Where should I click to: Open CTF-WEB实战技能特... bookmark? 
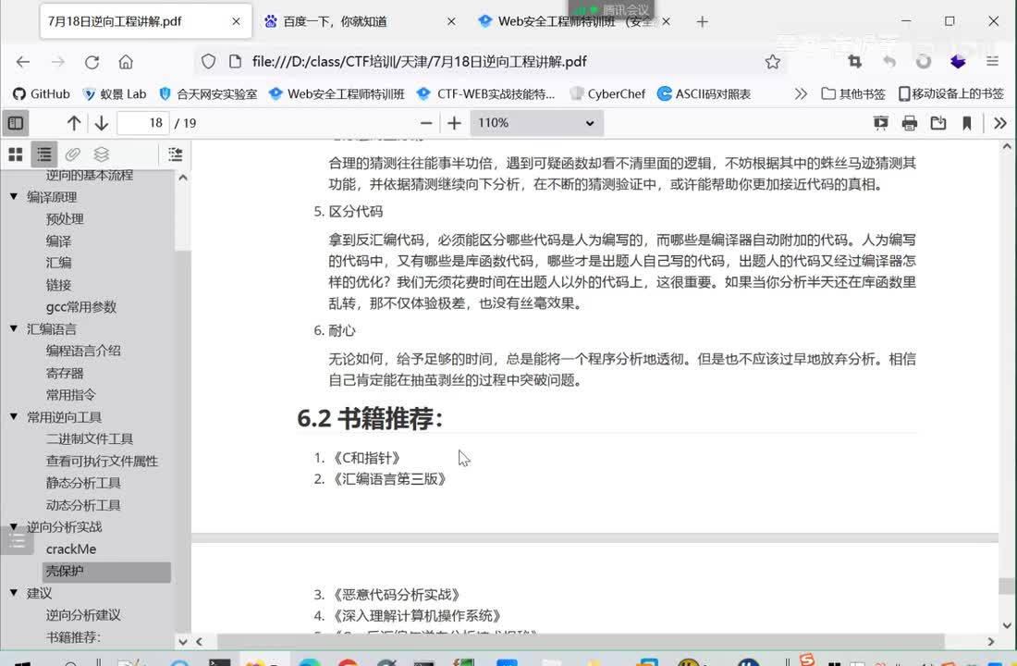click(x=485, y=94)
